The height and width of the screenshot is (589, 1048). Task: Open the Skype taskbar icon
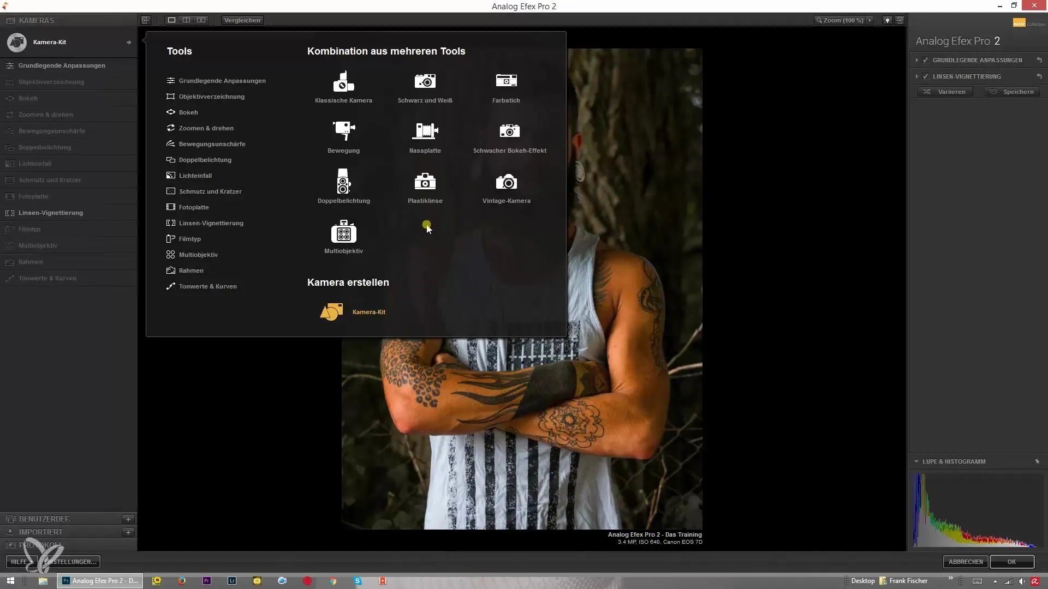coord(358,581)
